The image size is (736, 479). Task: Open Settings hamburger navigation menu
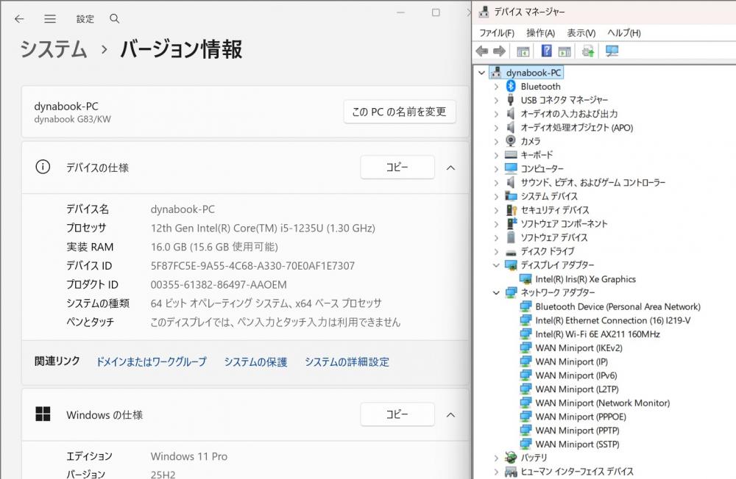pyautogui.click(x=50, y=19)
